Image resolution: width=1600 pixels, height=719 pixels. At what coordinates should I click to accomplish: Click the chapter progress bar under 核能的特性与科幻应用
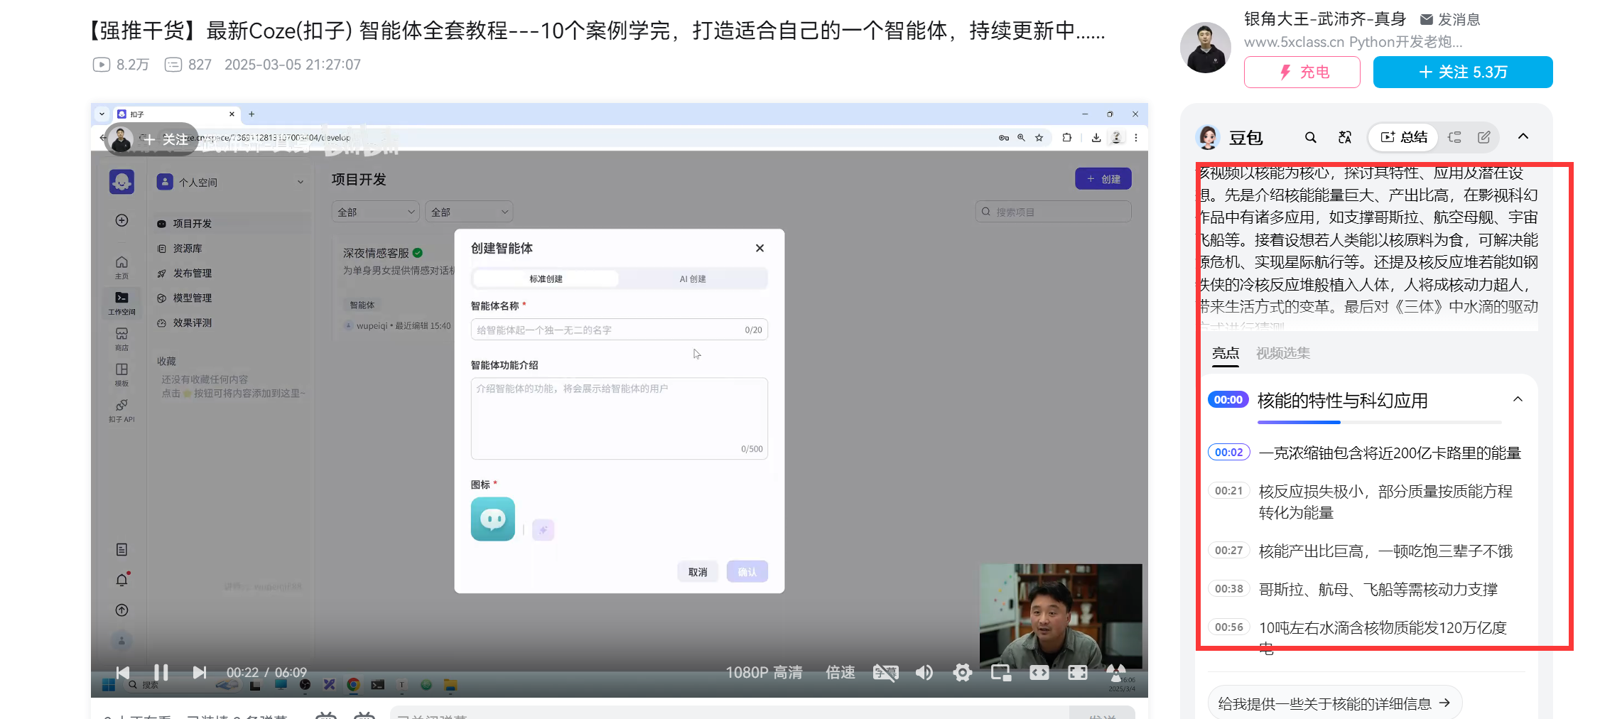pyautogui.click(x=1379, y=423)
